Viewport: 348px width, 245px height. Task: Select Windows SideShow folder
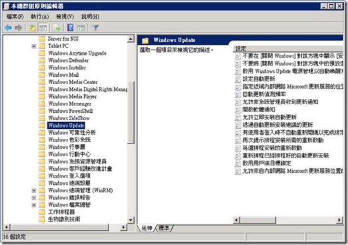click(69, 118)
